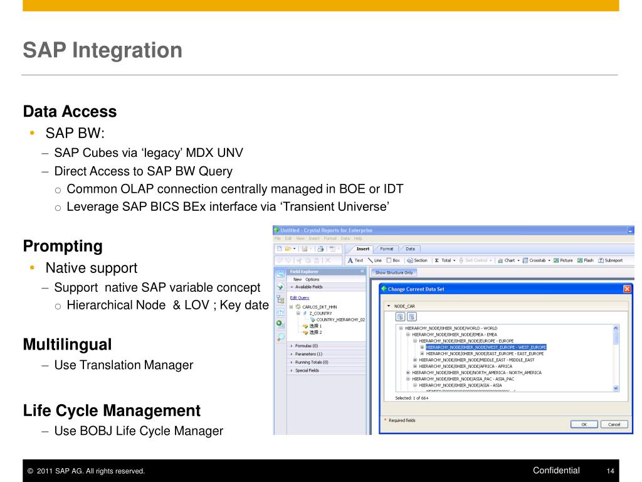Collapse Field Explorer with double-chevron icon
Viewport: 642px width, 482px height.
[x=362, y=271]
